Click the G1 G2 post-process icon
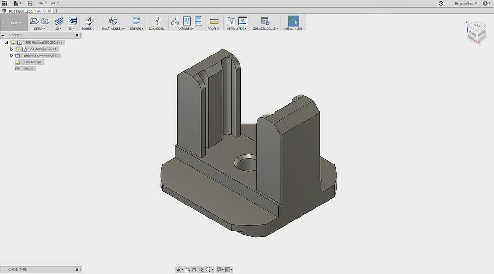 pyautogui.click(x=187, y=21)
